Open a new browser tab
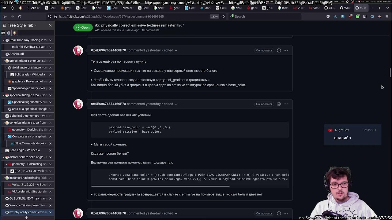 click(379, 8)
